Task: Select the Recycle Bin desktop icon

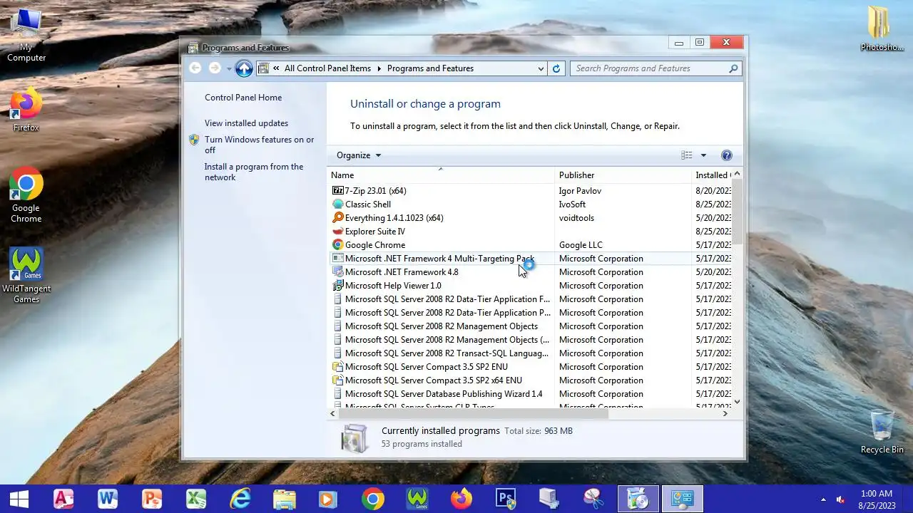Action: click(x=882, y=431)
